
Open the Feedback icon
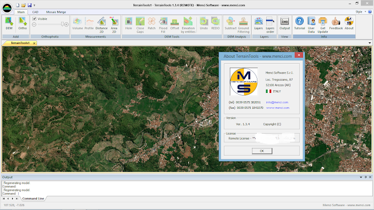[x=336, y=23]
